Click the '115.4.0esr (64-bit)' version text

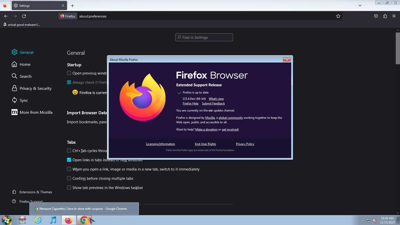[194, 99]
